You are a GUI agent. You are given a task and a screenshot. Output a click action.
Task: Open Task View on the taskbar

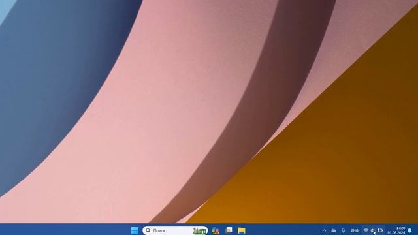coord(229,230)
